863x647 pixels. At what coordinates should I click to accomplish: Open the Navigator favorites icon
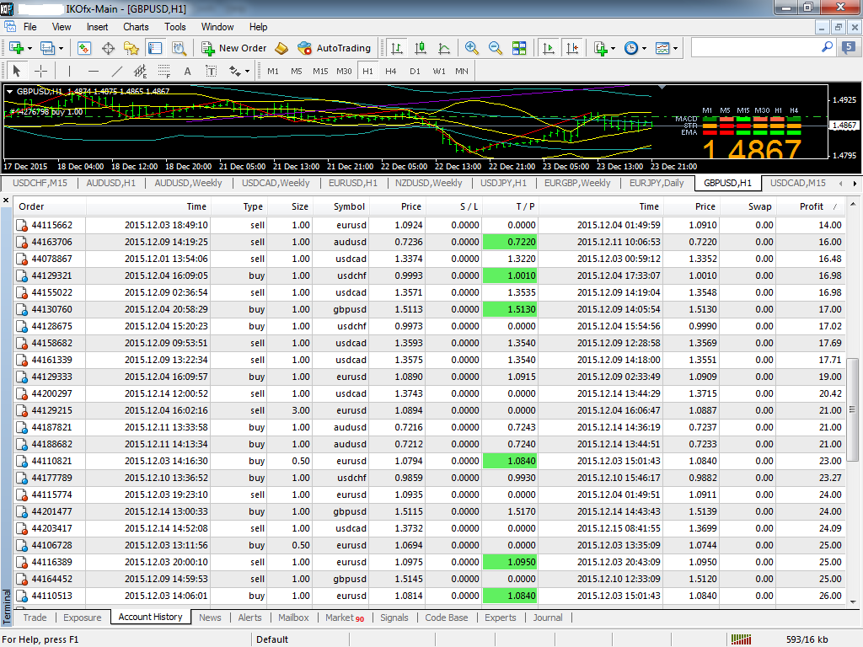pos(131,48)
